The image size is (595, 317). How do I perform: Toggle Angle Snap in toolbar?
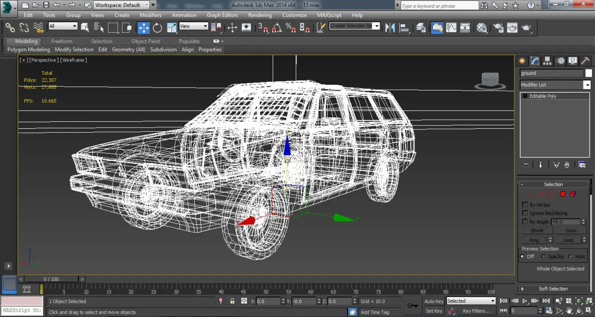point(277,27)
